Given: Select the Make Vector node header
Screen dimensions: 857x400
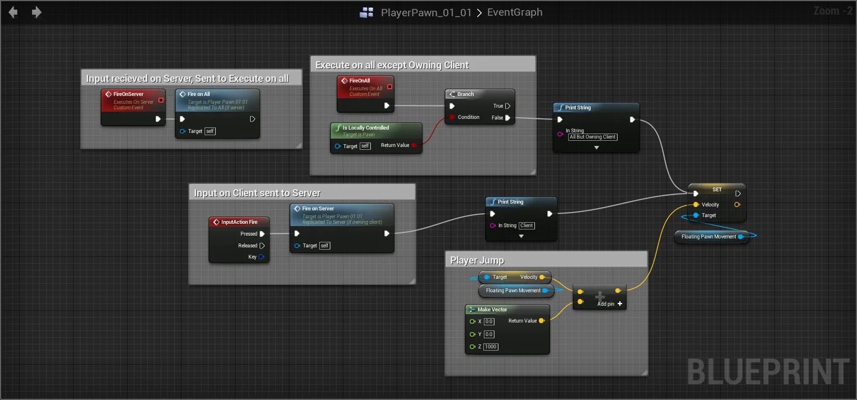Looking at the screenshot, I should pyautogui.click(x=507, y=310).
